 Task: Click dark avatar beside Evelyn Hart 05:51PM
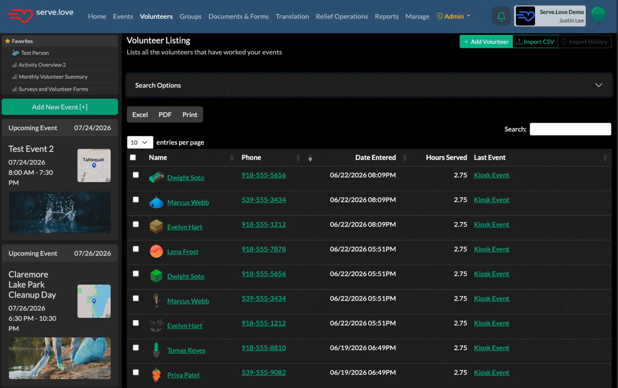(x=156, y=326)
